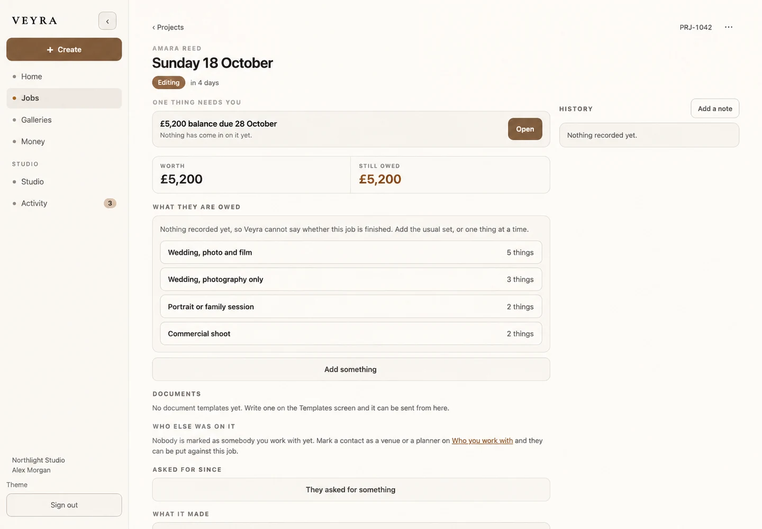
Task: Go back to Projects via breadcrumb
Action: click(168, 27)
